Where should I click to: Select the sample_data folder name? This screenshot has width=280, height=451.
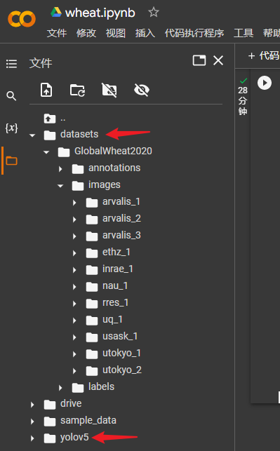click(88, 421)
